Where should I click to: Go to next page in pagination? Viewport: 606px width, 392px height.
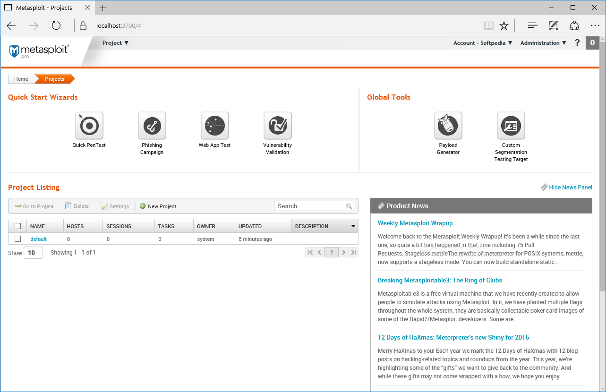click(x=344, y=252)
